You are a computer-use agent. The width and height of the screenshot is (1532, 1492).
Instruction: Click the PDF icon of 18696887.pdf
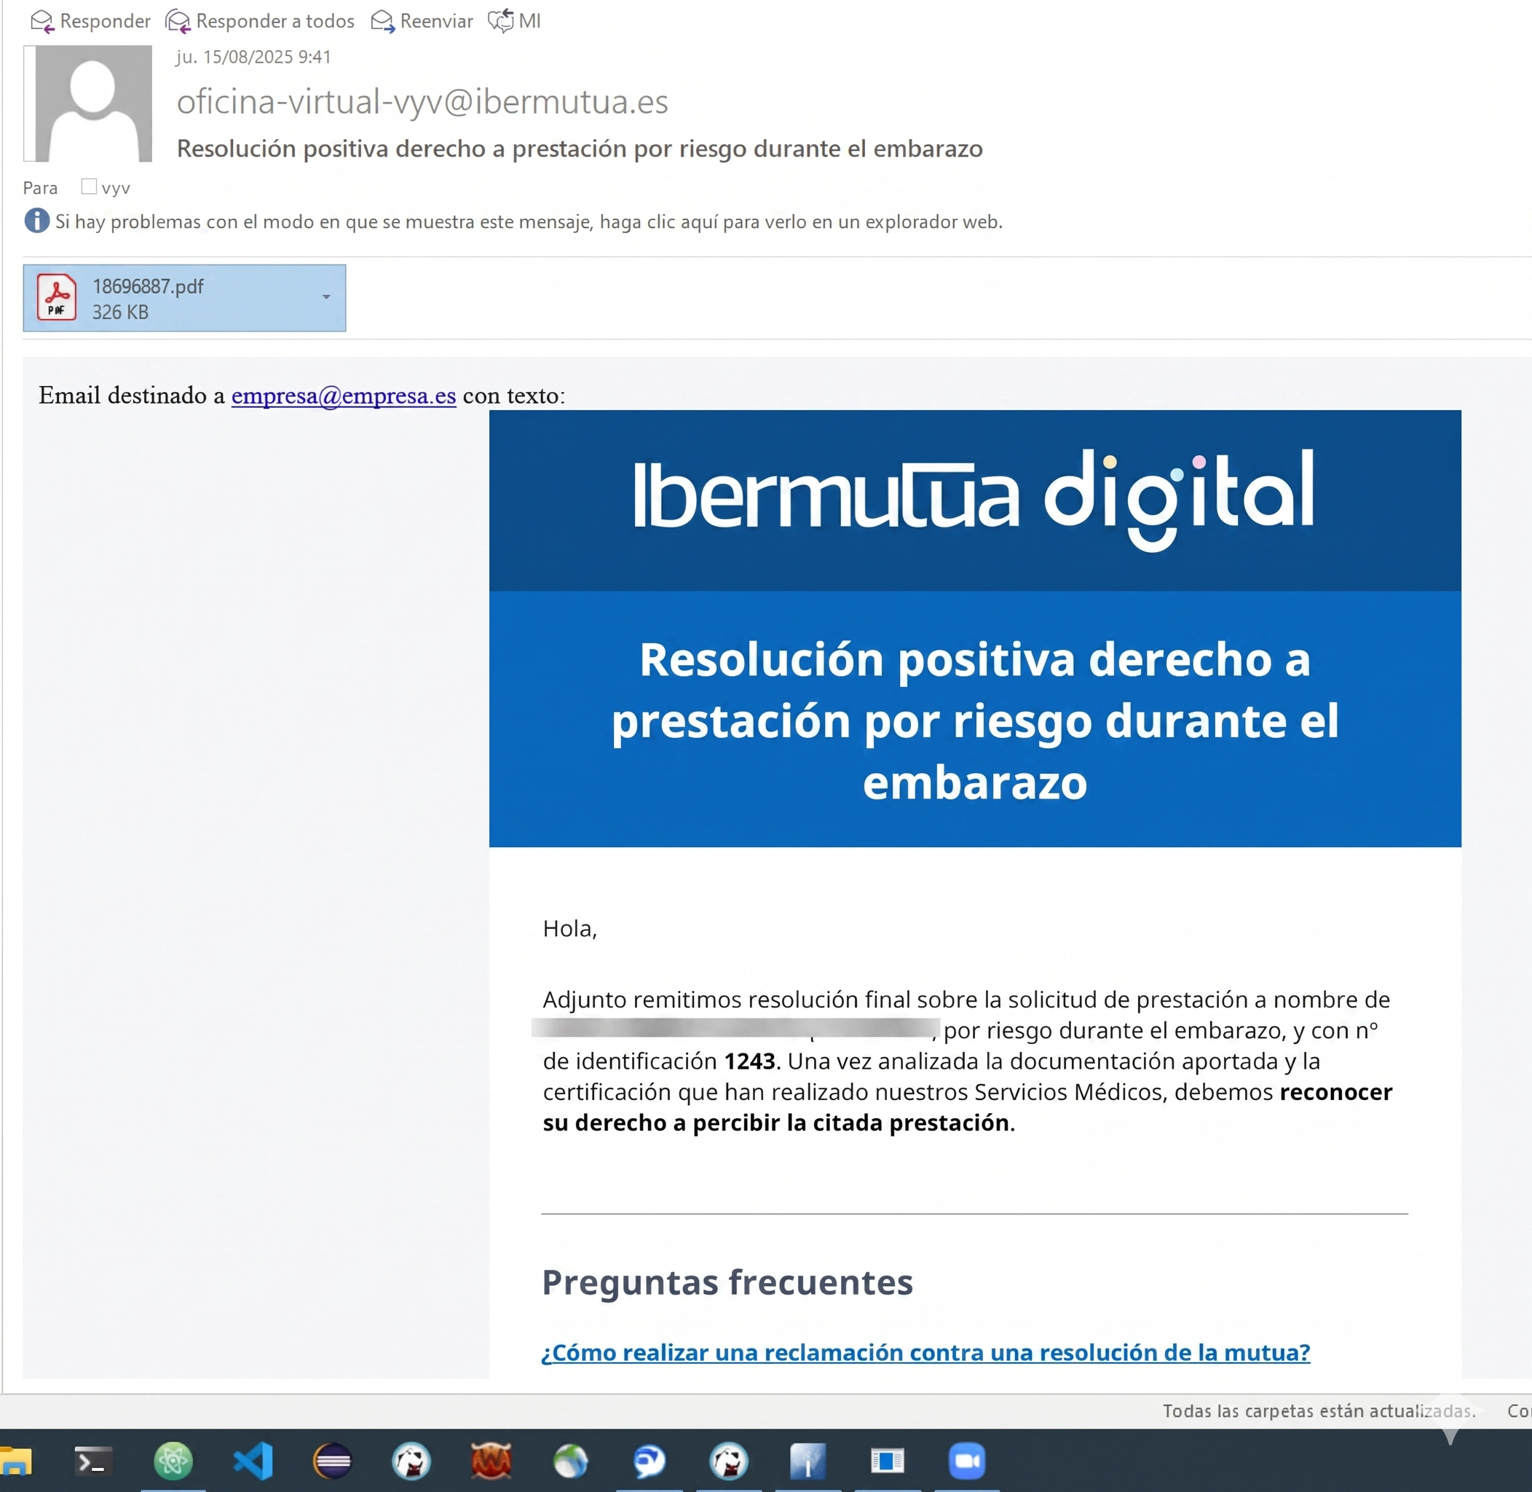click(56, 298)
